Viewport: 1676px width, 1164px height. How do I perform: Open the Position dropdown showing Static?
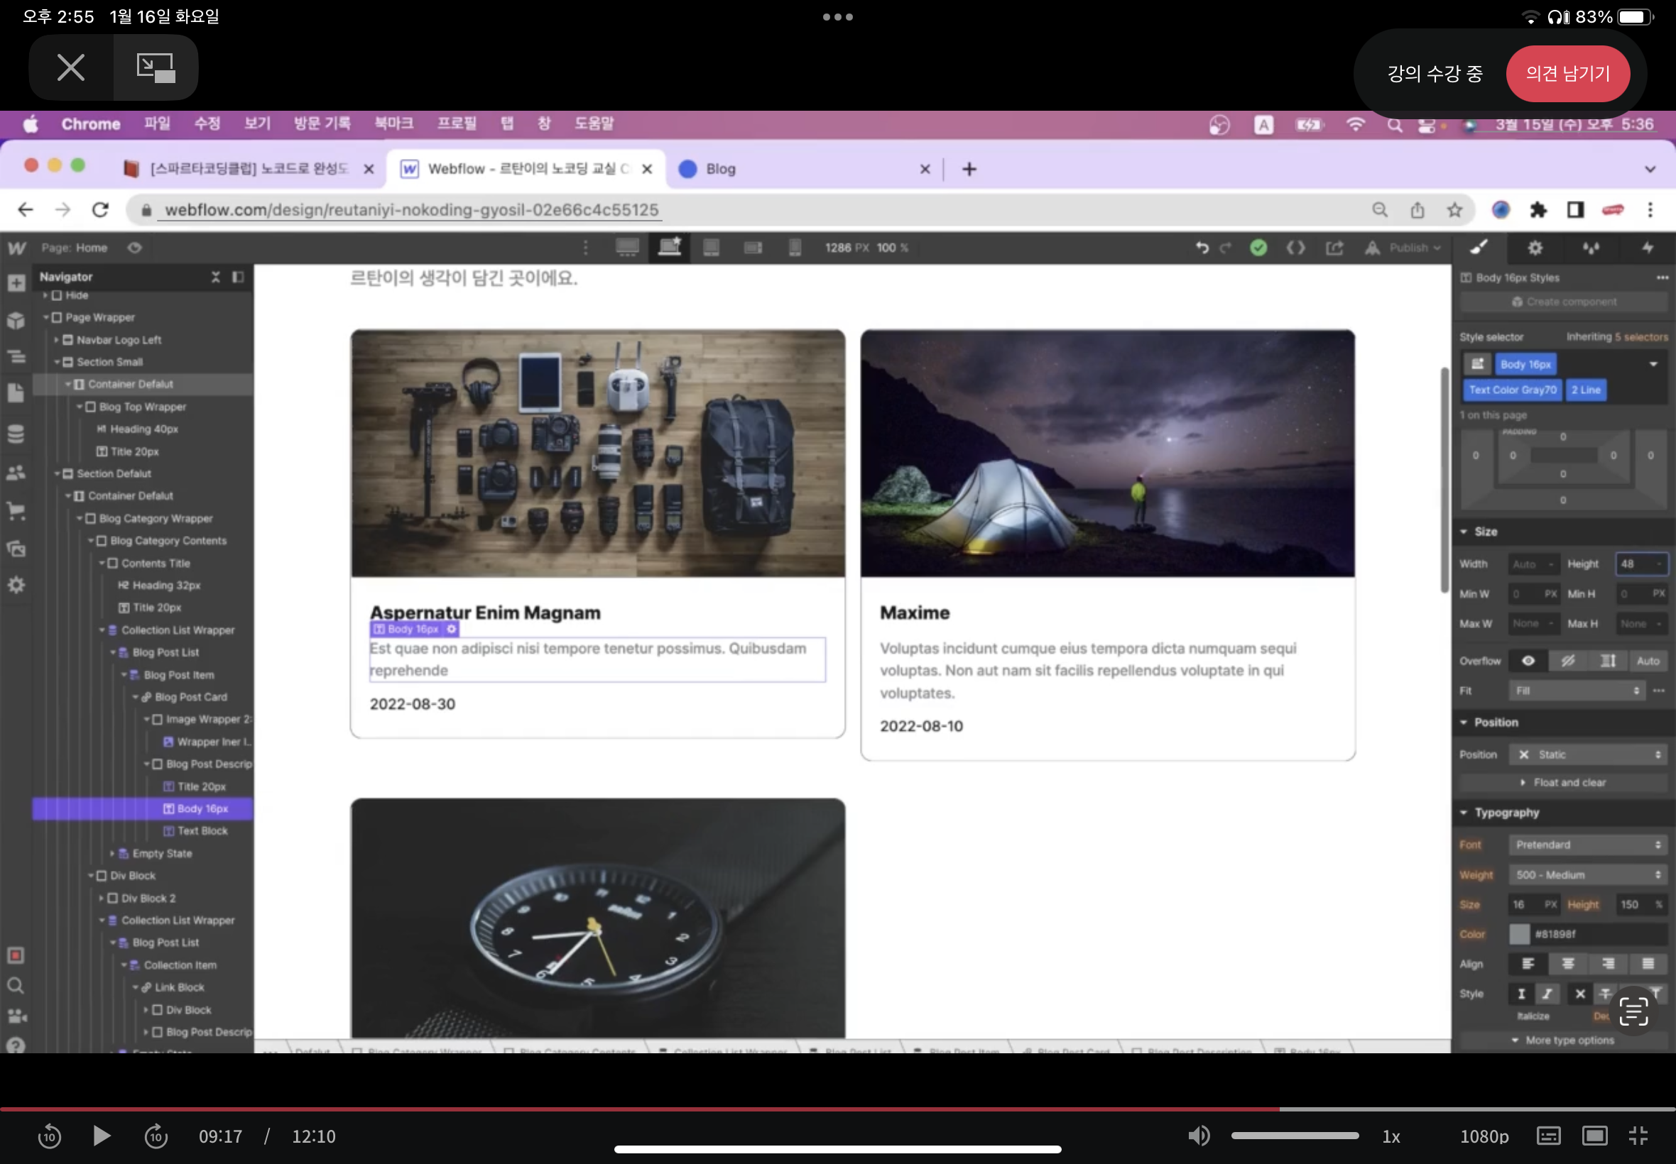(x=1588, y=755)
